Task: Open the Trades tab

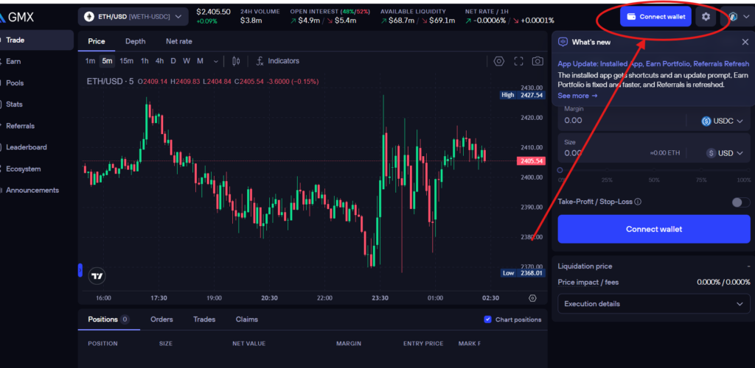Action: (204, 319)
